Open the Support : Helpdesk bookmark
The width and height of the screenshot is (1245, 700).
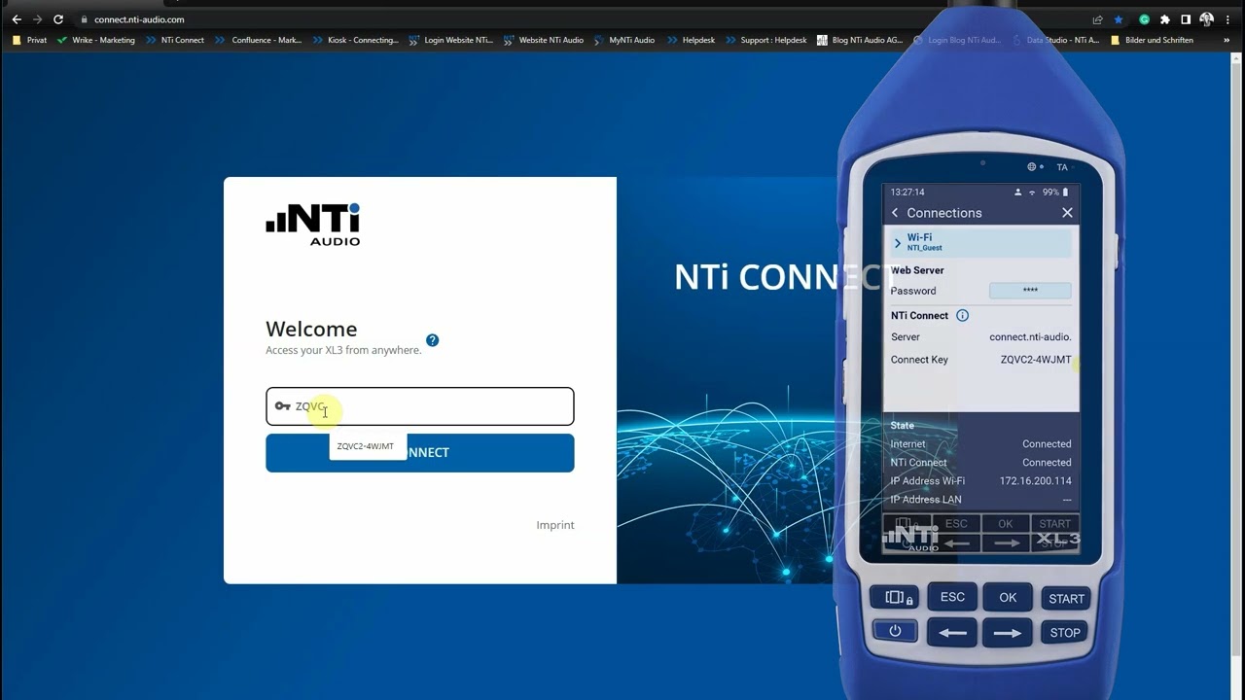tap(765, 40)
